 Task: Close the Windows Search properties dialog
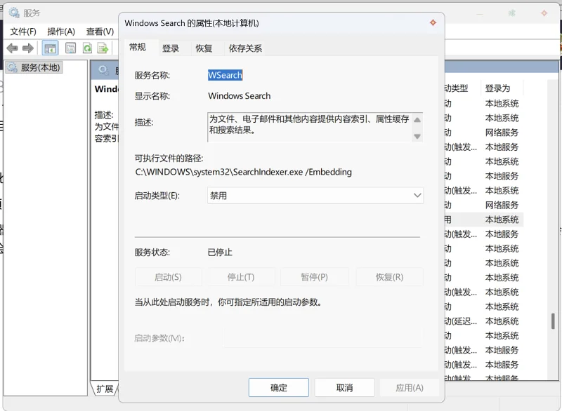pyautogui.click(x=433, y=23)
